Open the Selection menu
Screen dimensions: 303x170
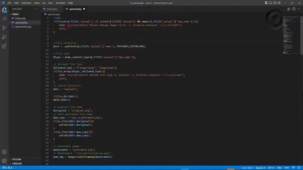click(x=27, y=3)
